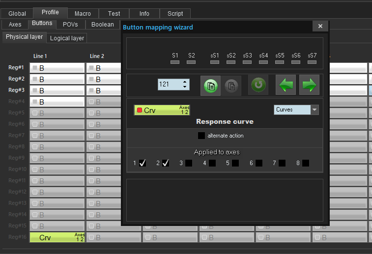Open the Logical layer tab
372x254 pixels.
click(67, 38)
